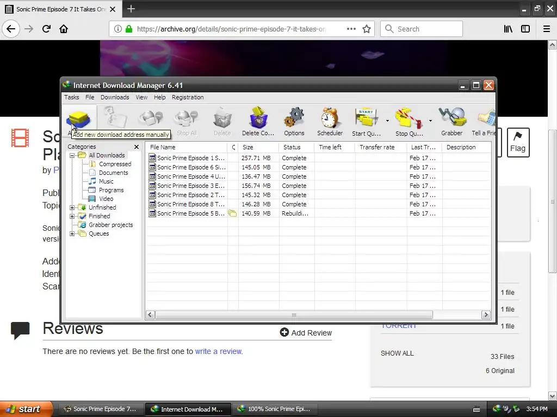Select the Programs category
Image resolution: width=557 pixels, height=417 pixels.
(111, 190)
